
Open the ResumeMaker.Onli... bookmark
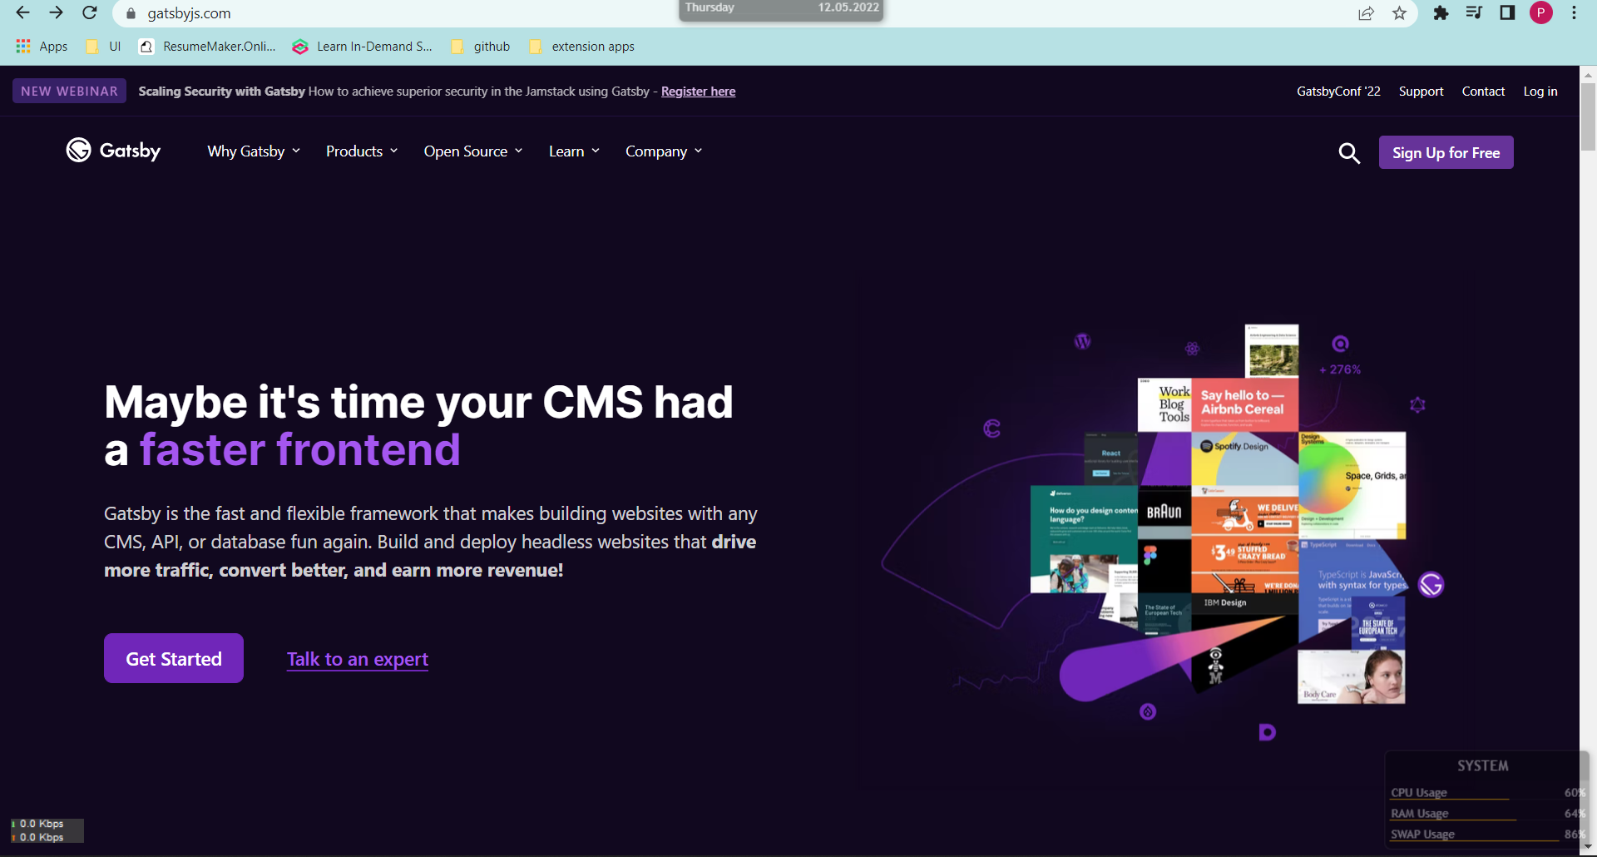click(x=207, y=47)
